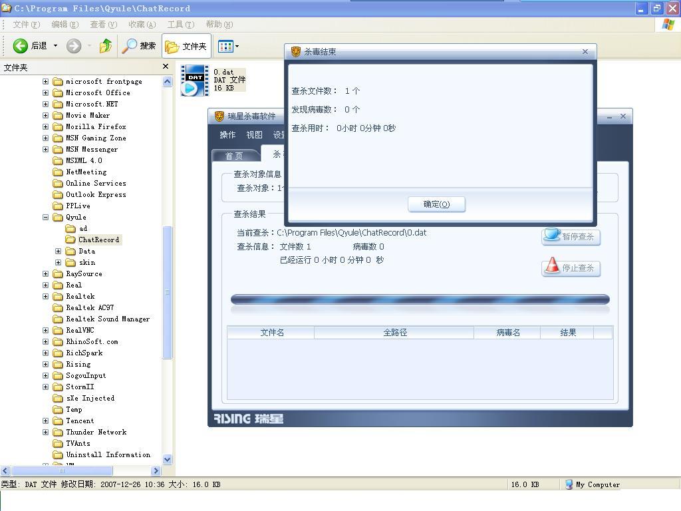Viewport: 681px width, 511px height.
Task: Expand the Mozilla Firefox folder node
Action: point(46,126)
